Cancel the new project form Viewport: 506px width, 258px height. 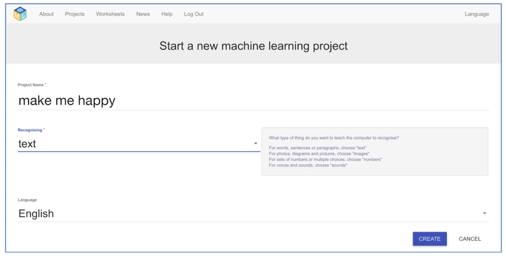pos(470,239)
